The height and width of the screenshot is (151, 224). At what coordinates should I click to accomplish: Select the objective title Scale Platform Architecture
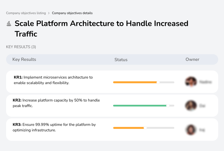pos(101,28)
